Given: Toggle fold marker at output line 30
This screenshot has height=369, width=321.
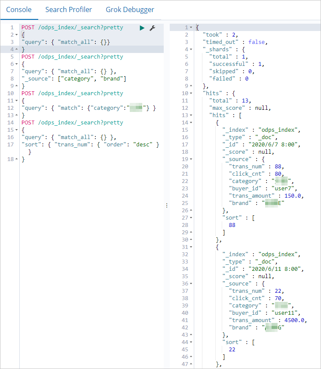Looking at the screenshot, I should 191,240.
